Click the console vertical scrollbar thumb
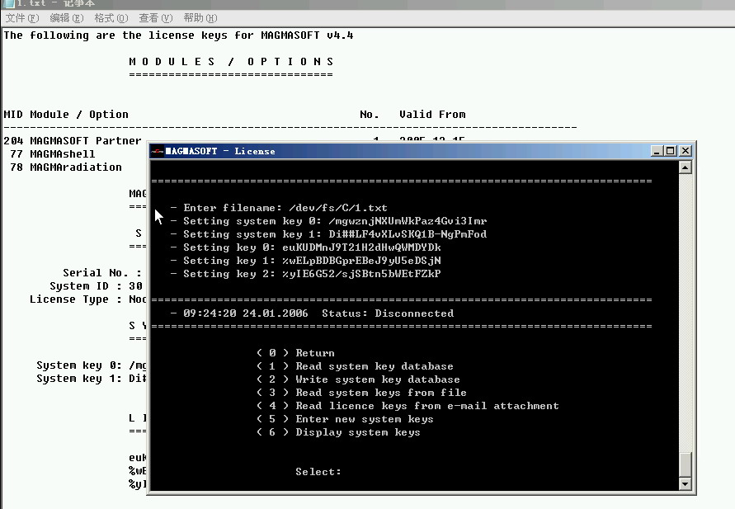The height and width of the screenshot is (509, 735). coord(686,464)
